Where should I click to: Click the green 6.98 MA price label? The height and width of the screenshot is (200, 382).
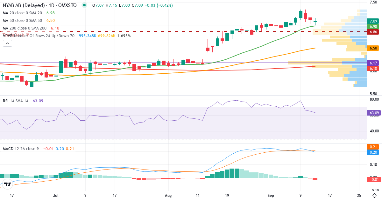coord(373,26)
